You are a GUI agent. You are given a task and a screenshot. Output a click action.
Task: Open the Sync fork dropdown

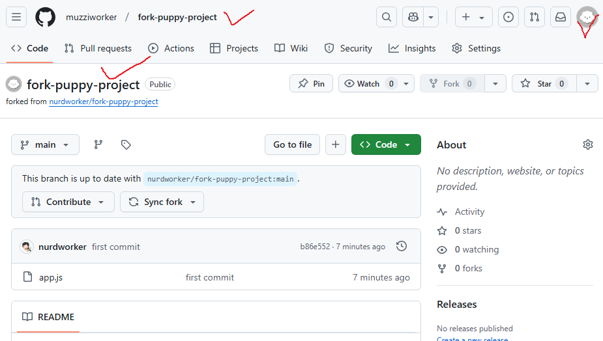point(162,202)
